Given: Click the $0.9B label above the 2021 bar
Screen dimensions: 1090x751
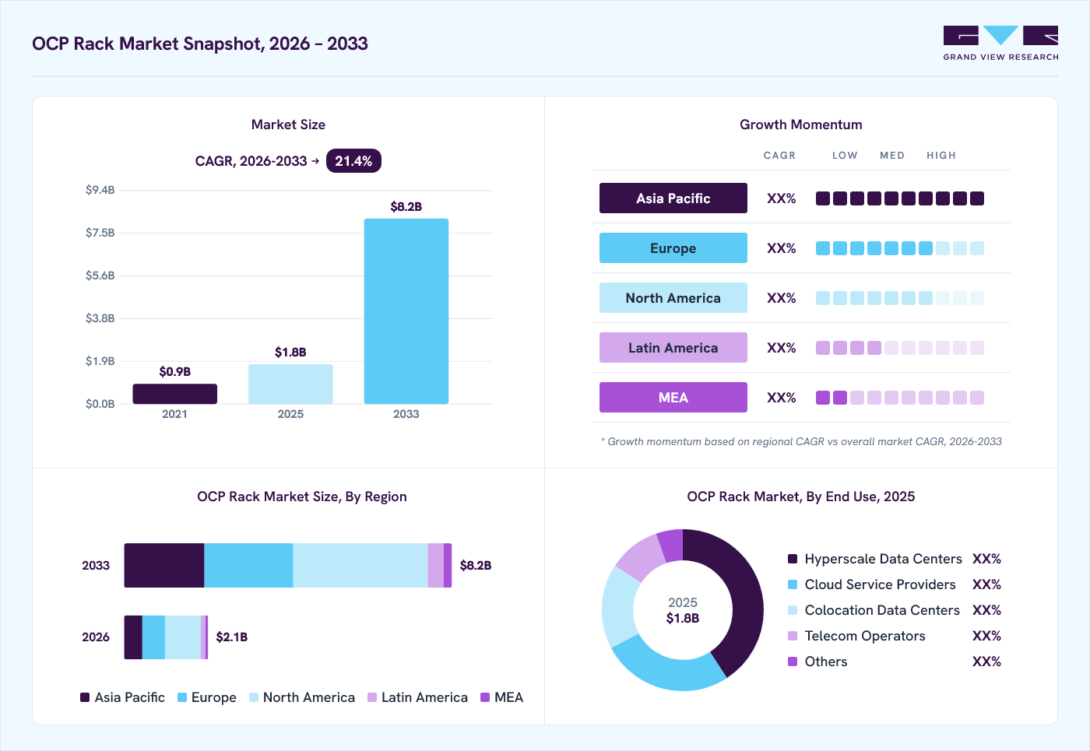Looking at the screenshot, I should (x=175, y=372).
